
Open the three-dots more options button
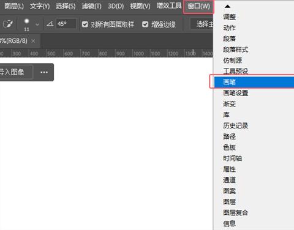(44, 72)
